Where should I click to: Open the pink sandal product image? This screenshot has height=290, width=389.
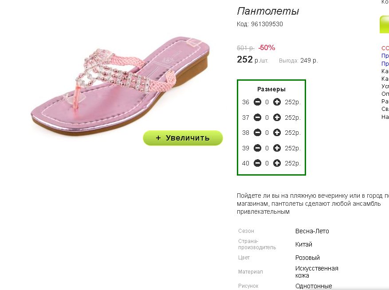121,86
